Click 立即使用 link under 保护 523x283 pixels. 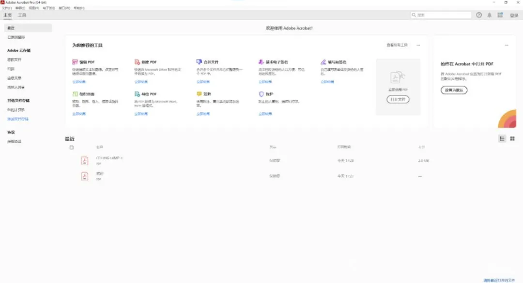pyautogui.click(x=265, y=114)
